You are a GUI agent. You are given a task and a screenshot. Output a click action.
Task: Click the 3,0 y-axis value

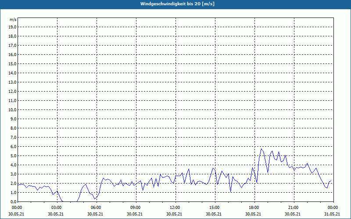click(x=13, y=174)
